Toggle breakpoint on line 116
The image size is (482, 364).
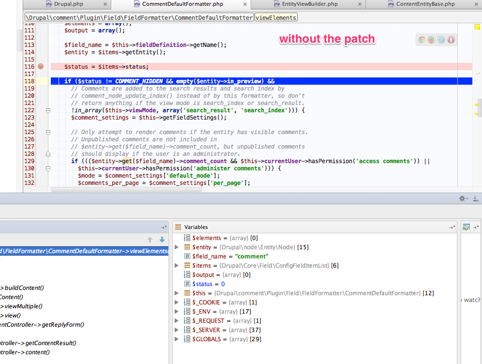coord(41,67)
